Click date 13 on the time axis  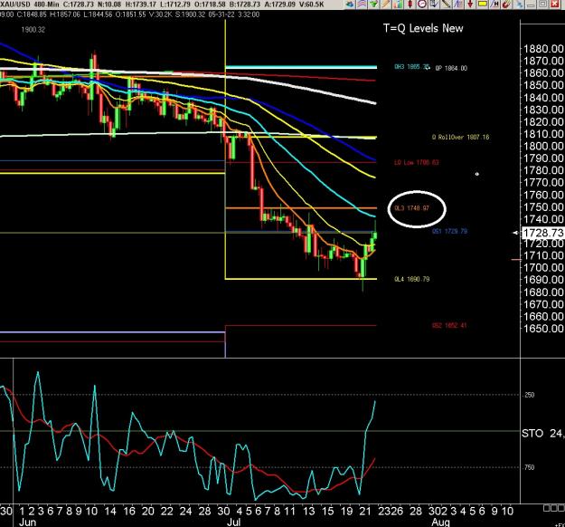click(309, 511)
